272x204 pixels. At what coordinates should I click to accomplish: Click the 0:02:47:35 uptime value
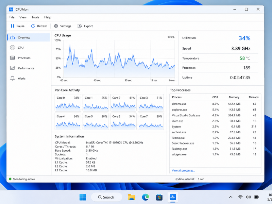(240, 78)
